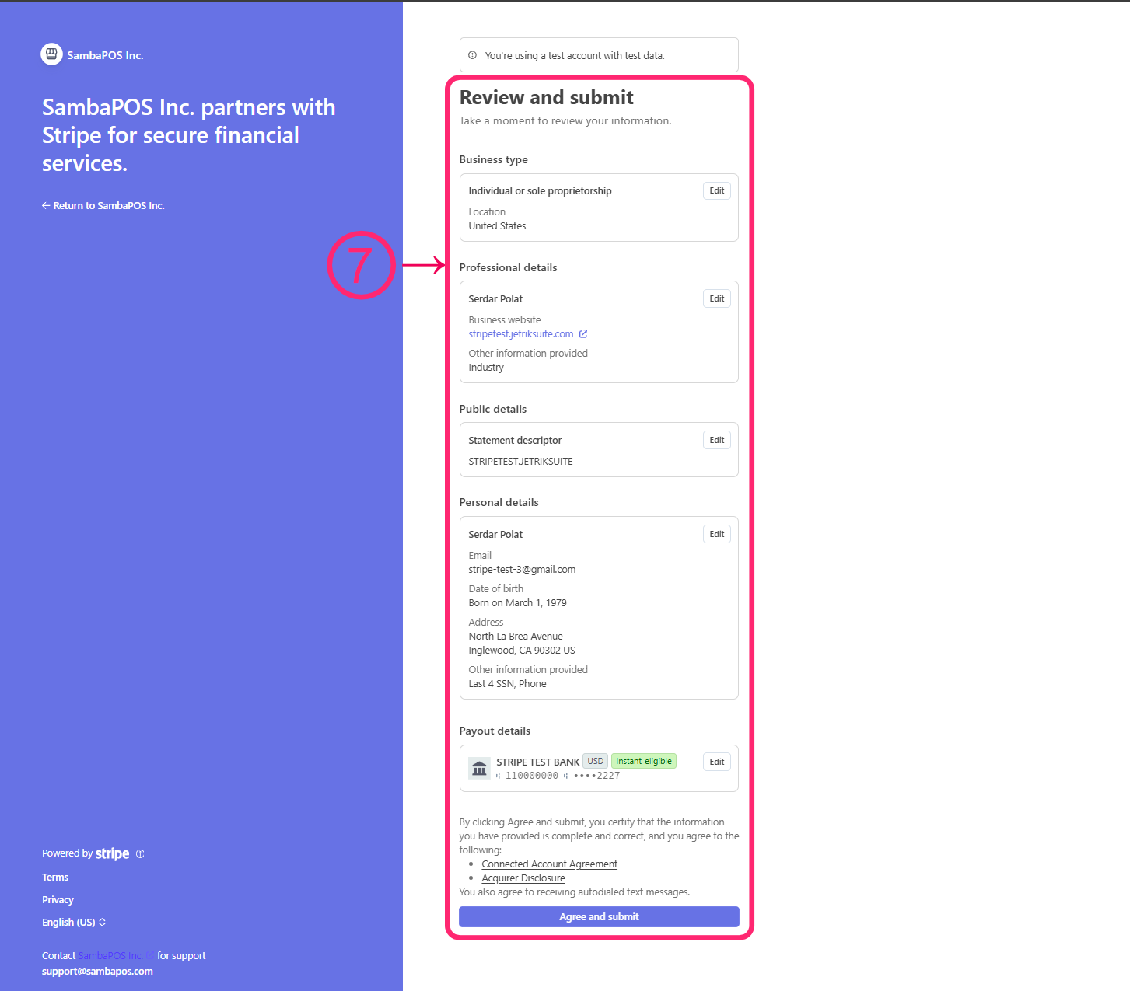Click the info icon in the test account banner

pyautogui.click(x=472, y=55)
